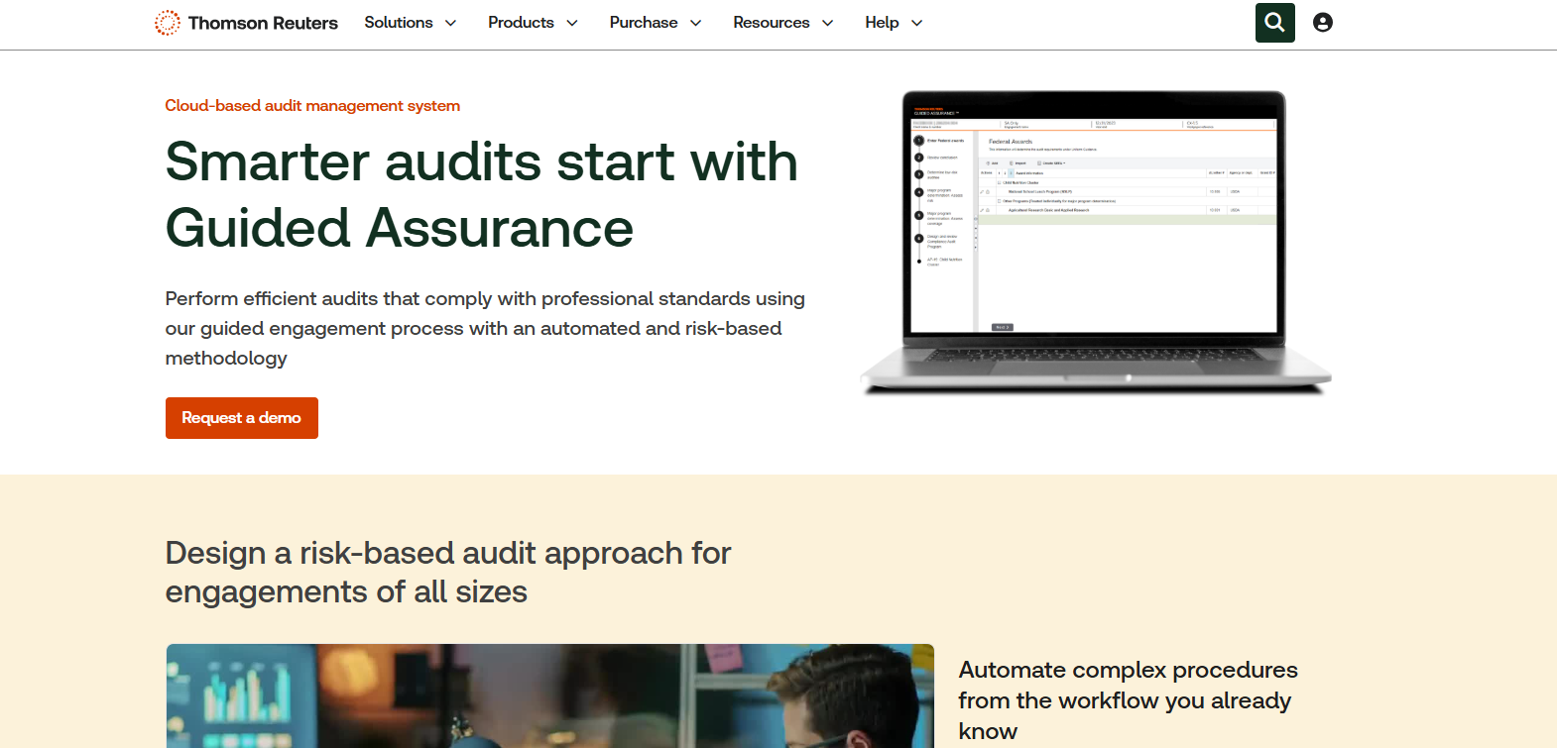Open the user account profile icon

1322,23
